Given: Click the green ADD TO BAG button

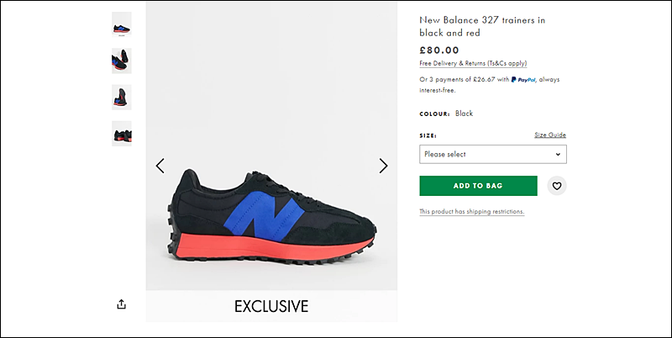Looking at the screenshot, I should [x=478, y=186].
